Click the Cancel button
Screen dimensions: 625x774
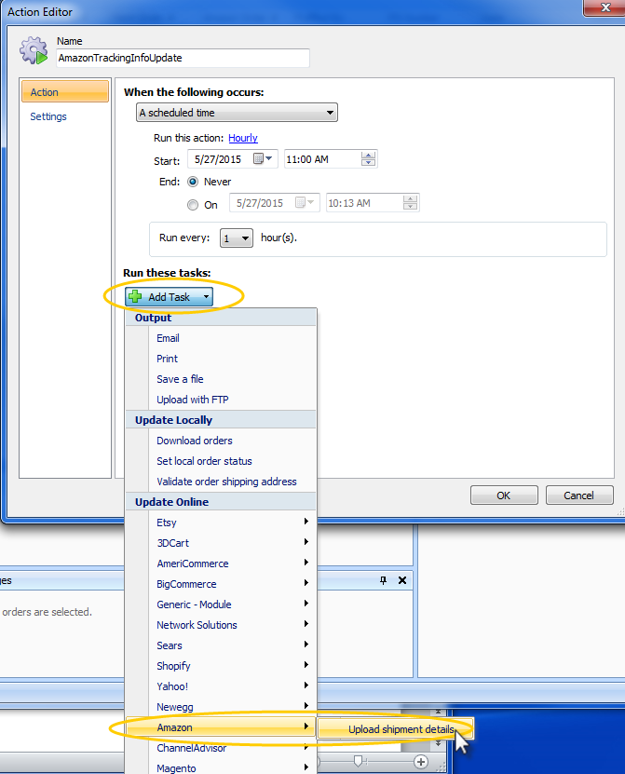tap(579, 496)
